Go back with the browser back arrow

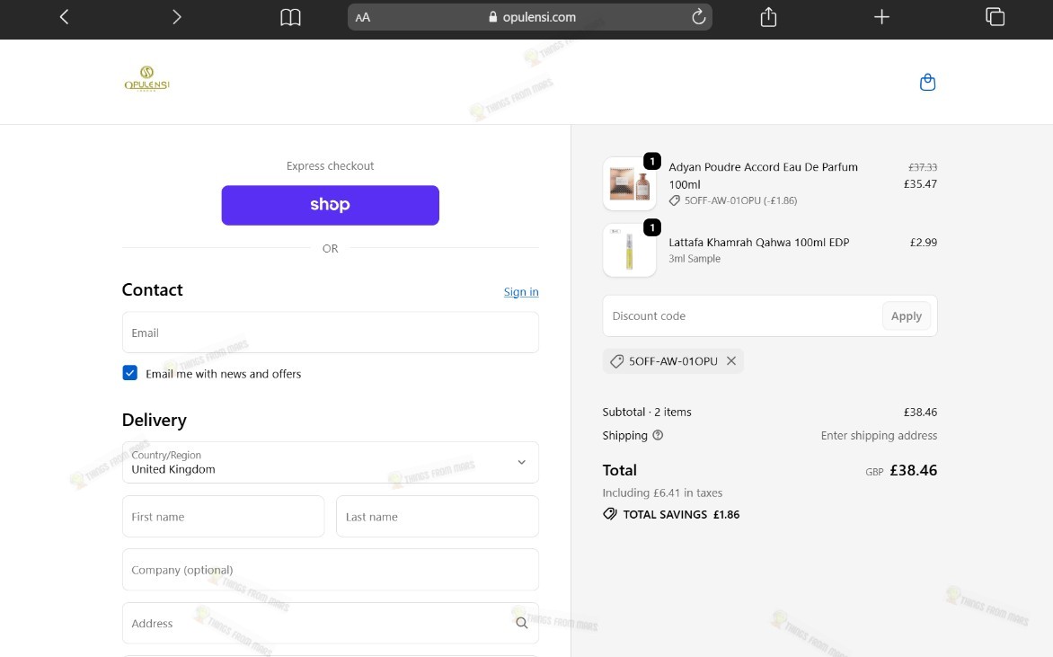pos(65,17)
